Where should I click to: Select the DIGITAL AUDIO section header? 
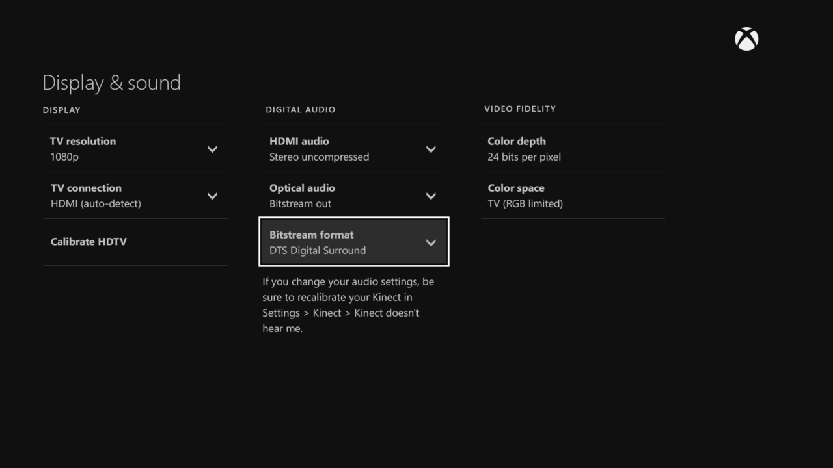pos(300,109)
